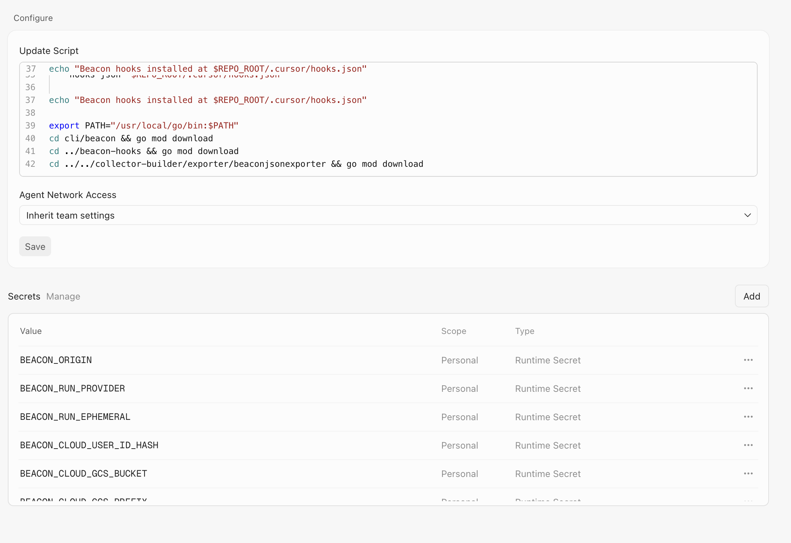
Task: Click line 41 cd ../beacon-hooks command
Action: [144, 151]
